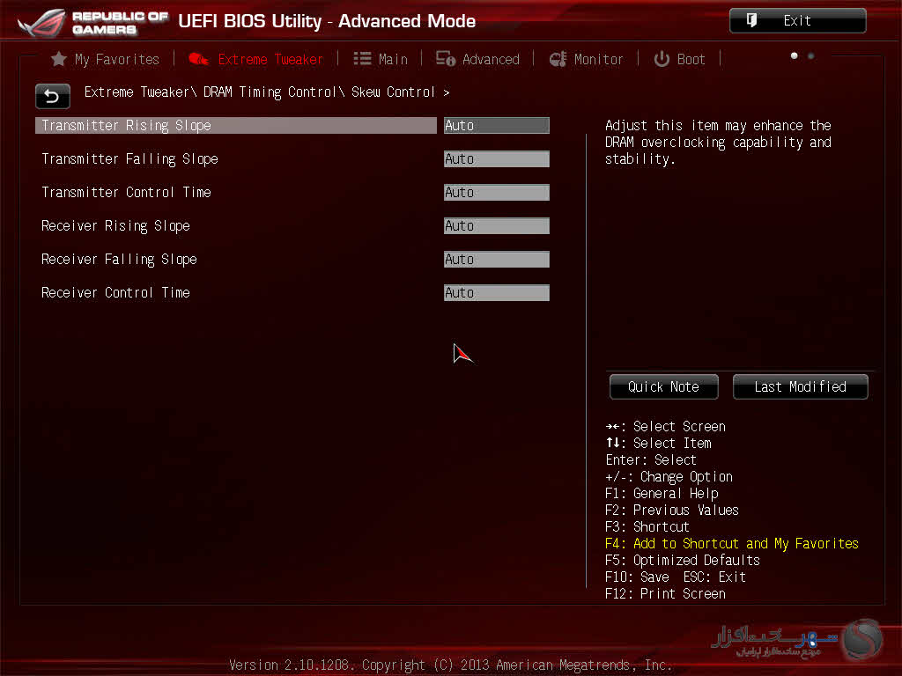Select the Receiver Rising Slope label
Image resolution: width=902 pixels, height=676 pixels.
115,226
